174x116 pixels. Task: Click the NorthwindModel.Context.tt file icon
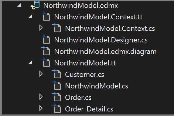(x=46, y=16)
